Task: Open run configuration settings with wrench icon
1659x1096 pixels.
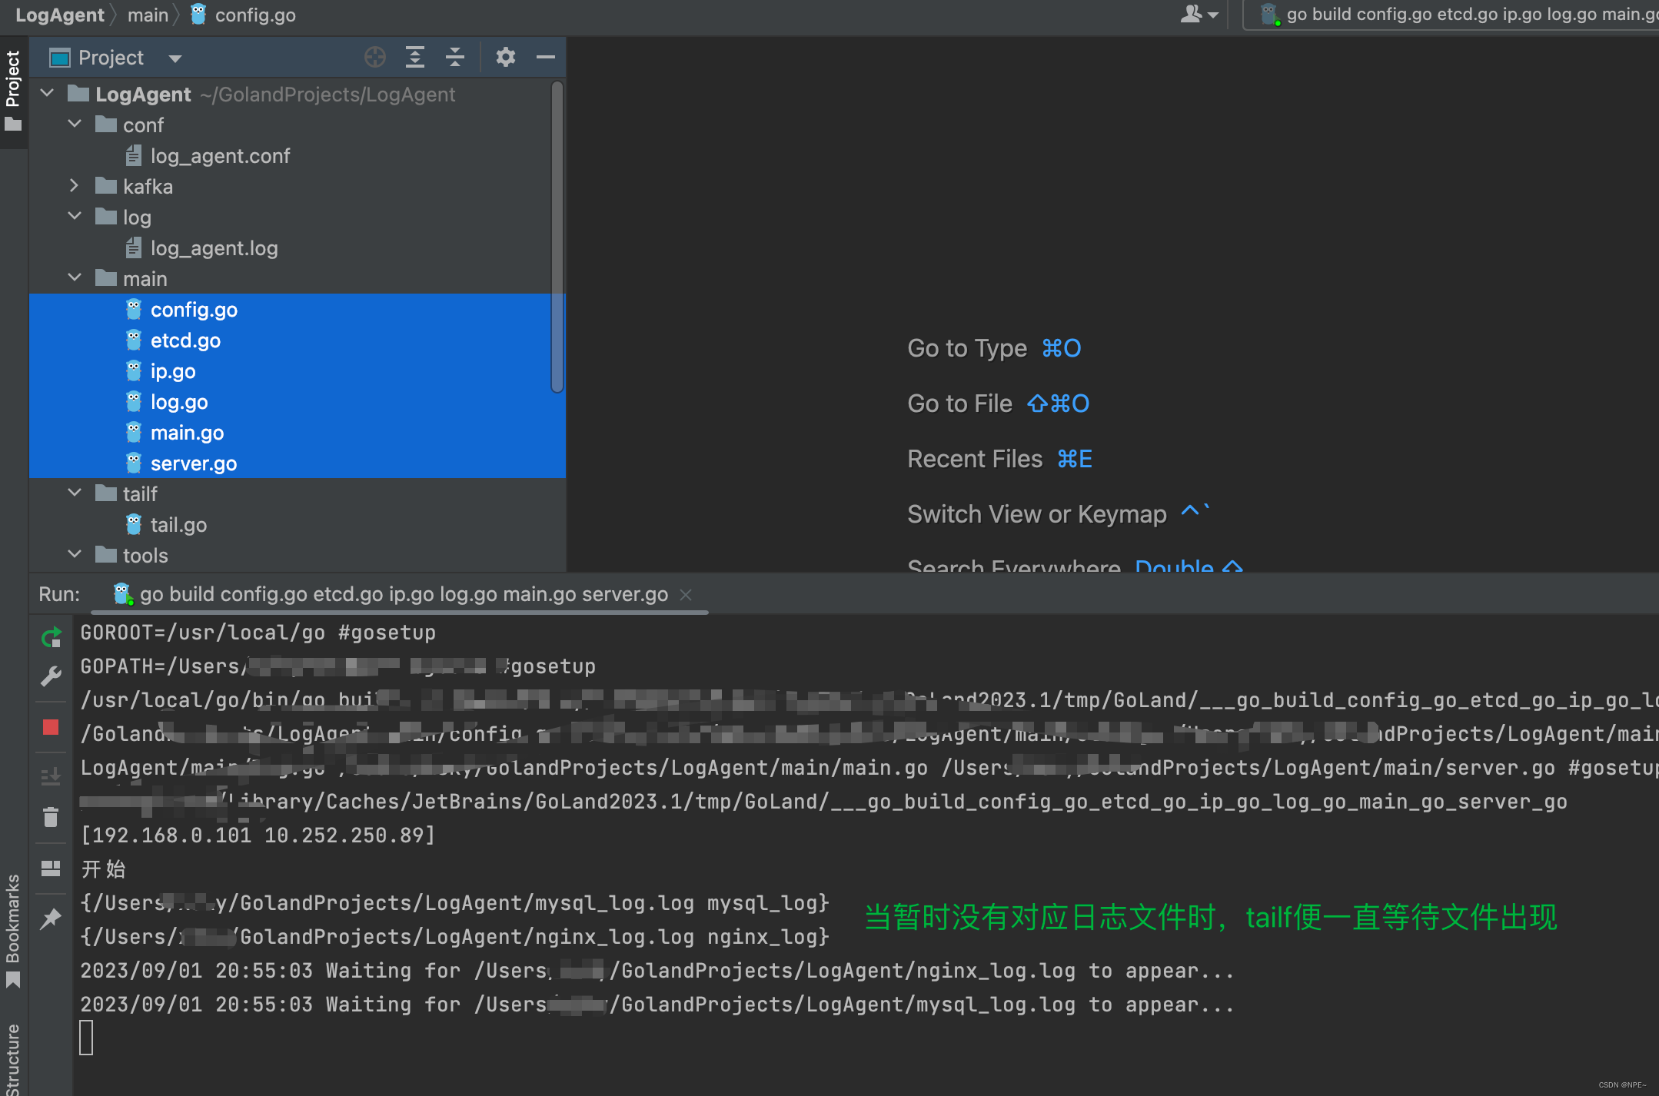Action: coord(51,676)
